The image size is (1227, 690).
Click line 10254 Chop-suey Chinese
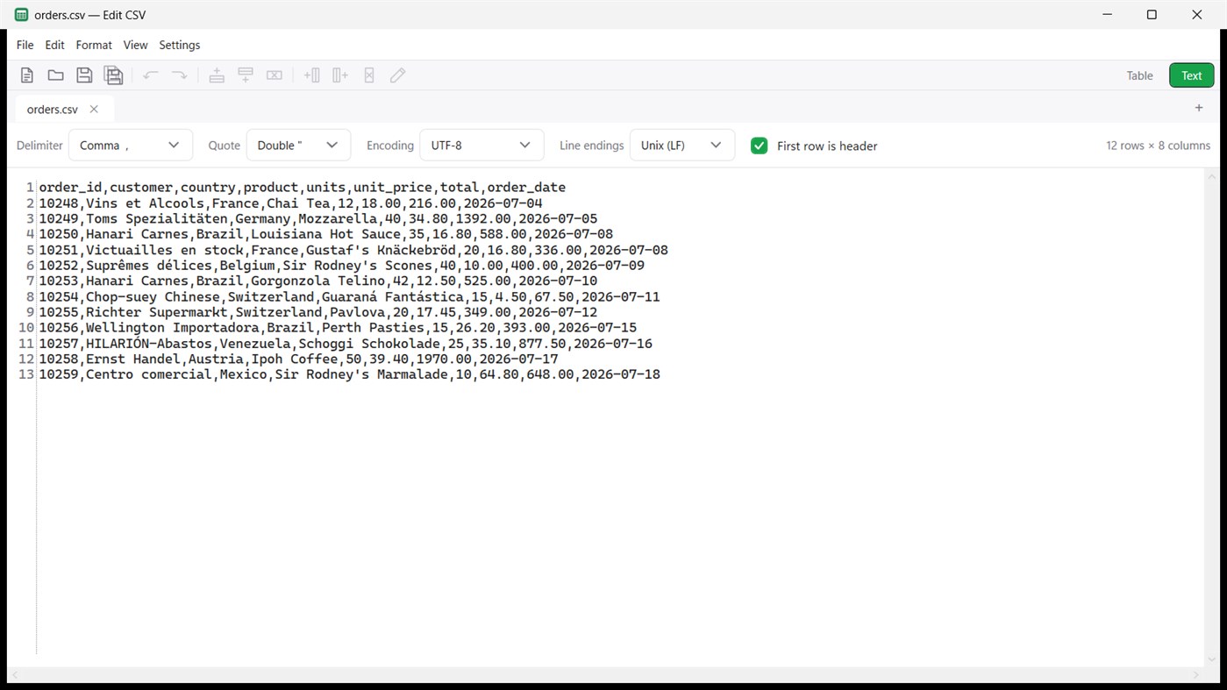point(350,297)
